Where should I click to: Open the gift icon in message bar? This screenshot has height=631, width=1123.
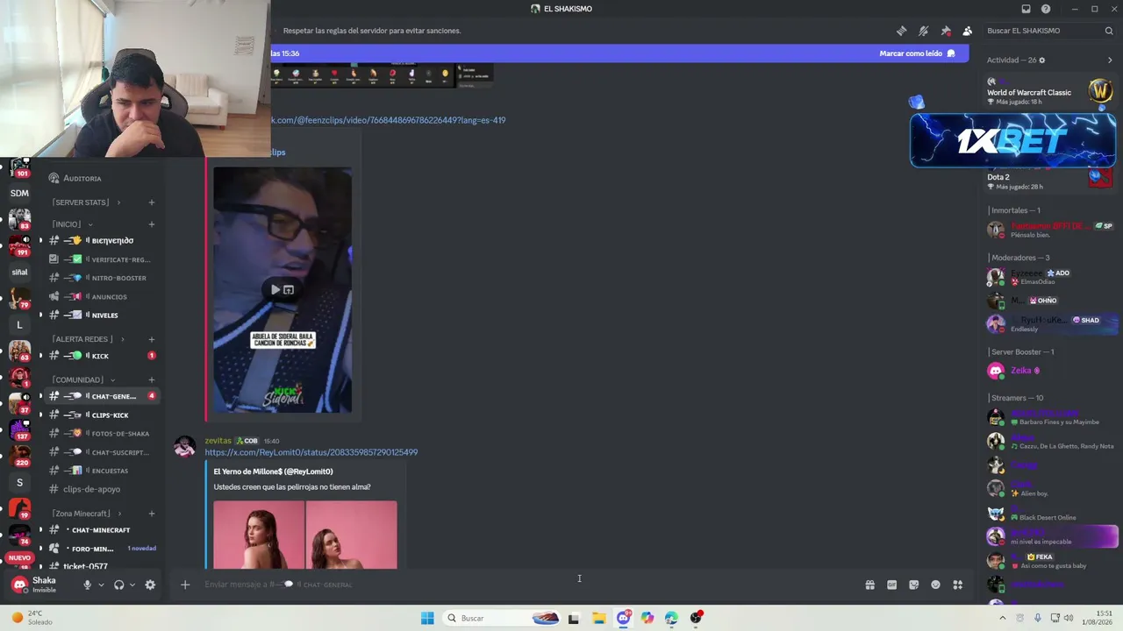[x=869, y=585]
